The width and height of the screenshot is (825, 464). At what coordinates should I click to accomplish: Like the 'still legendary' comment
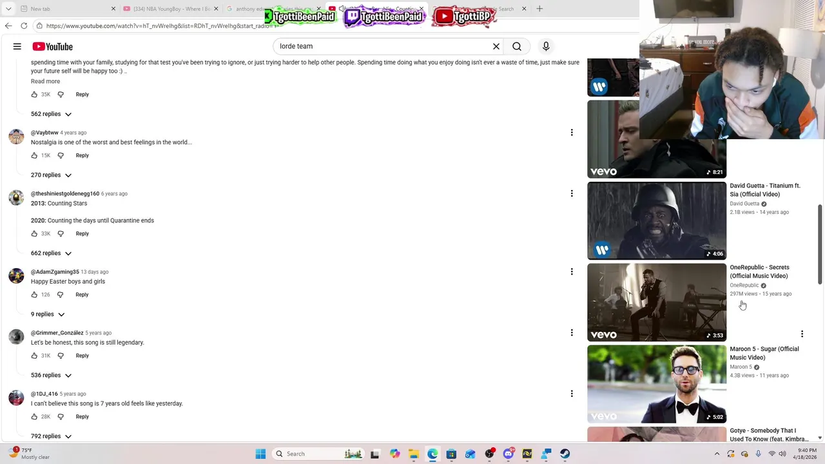34,356
